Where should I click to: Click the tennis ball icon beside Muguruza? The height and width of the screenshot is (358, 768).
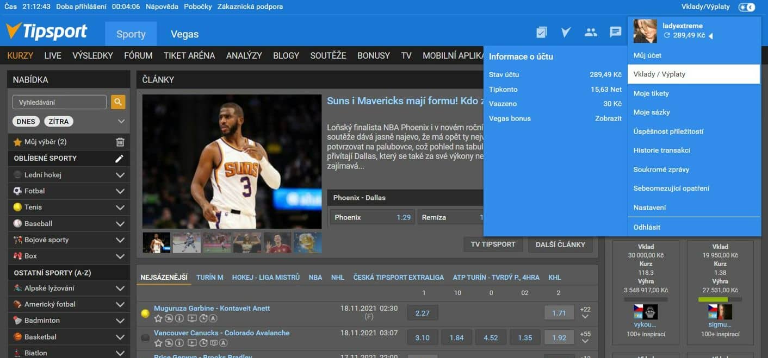point(145,313)
